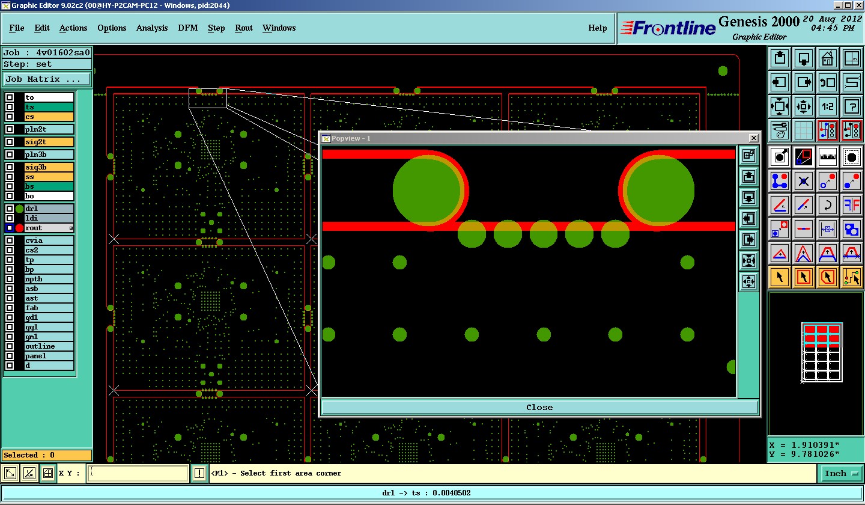The width and height of the screenshot is (865, 505).
Task: Pan view down in main toolbar
Action: click(804, 58)
